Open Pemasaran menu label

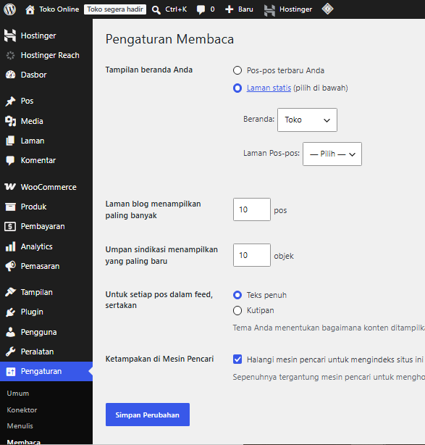click(40, 266)
